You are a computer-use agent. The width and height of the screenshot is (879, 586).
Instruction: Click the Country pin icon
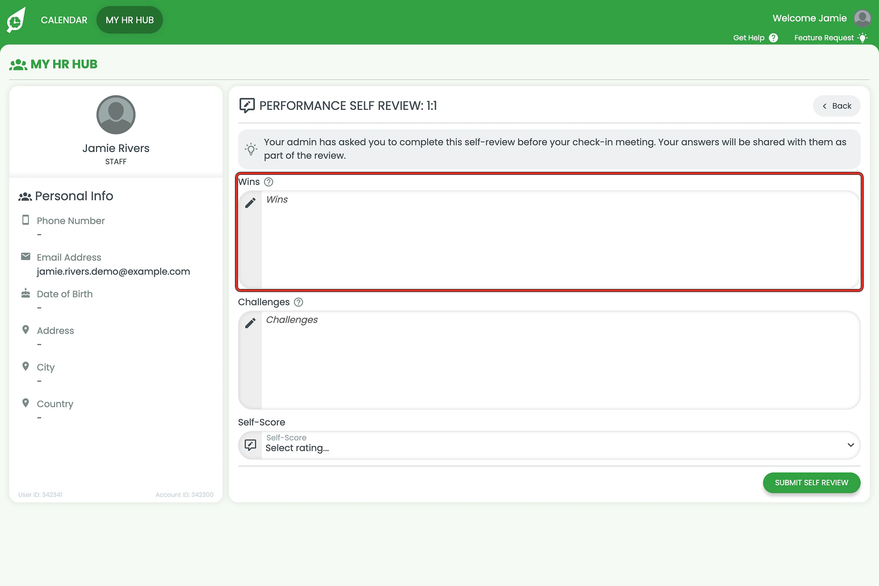click(x=26, y=403)
